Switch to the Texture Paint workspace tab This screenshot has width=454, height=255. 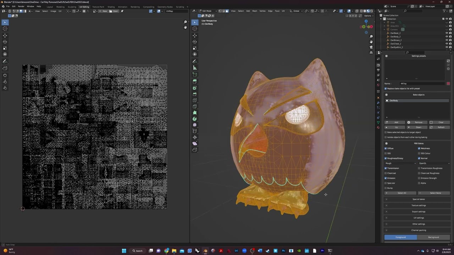point(98,7)
